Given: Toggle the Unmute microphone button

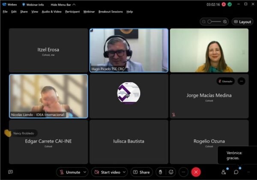Looking at the screenshot, I should [x=70, y=172].
